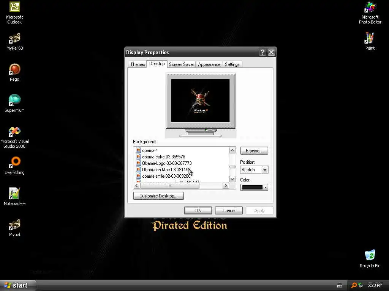Select obama-4 in the background list
The image size is (389, 291).
click(150, 150)
